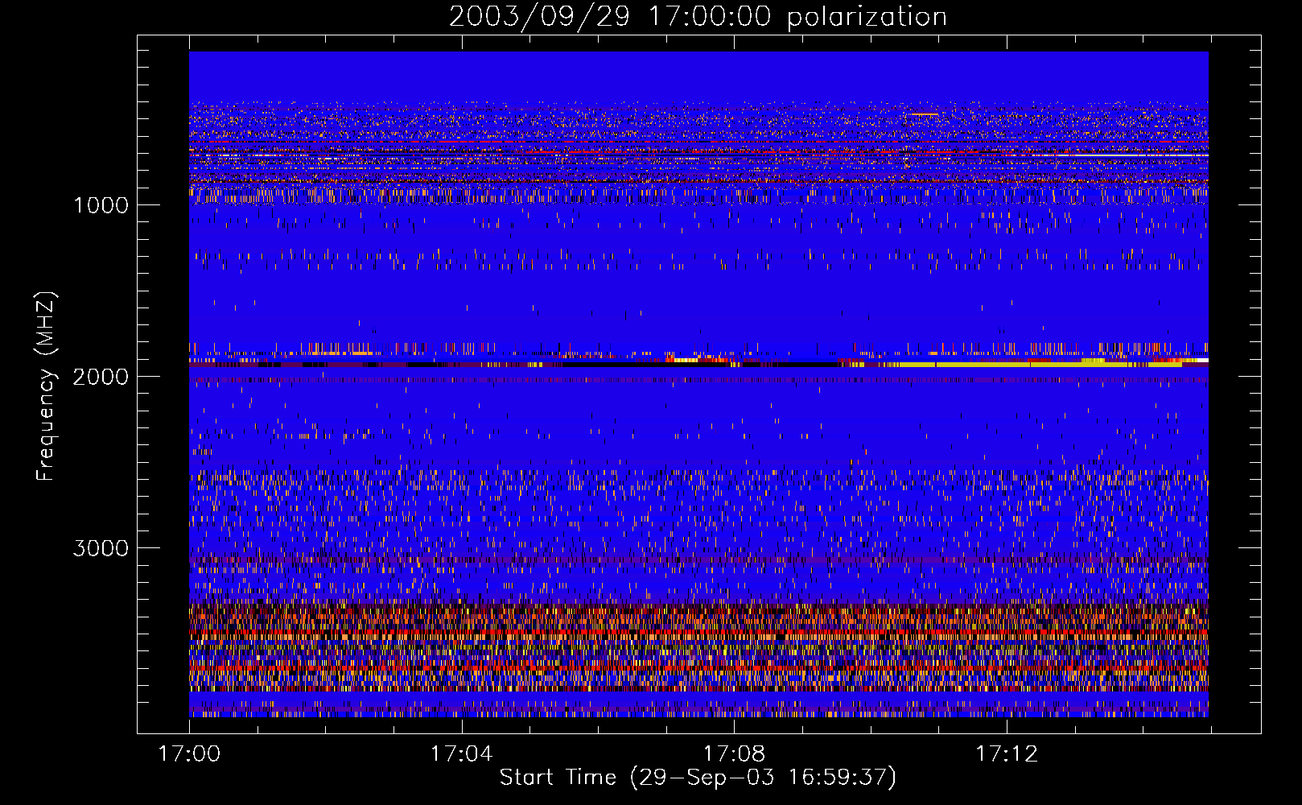The height and width of the screenshot is (805, 1302).
Task: Select the 3000 frequency axis label
Action: [101, 548]
